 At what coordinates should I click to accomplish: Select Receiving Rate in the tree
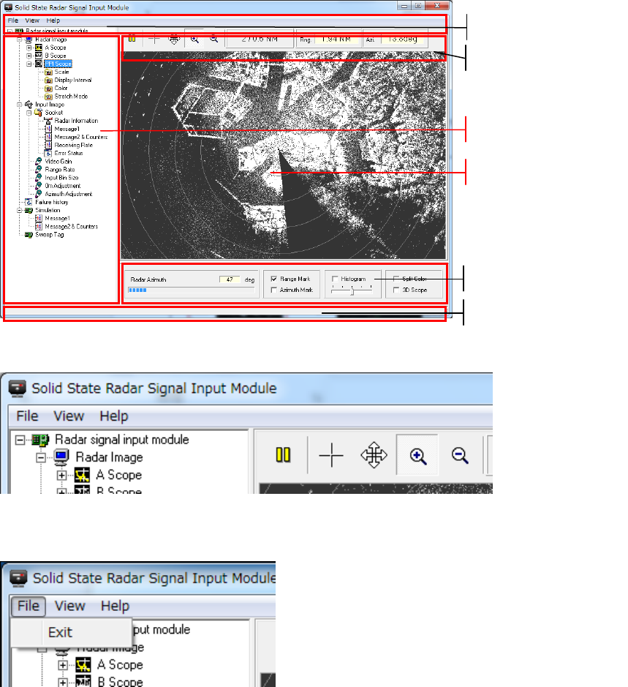74,145
